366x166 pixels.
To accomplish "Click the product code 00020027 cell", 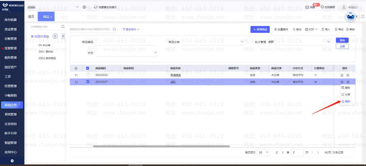I will pyautogui.click(x=102, y=82).
